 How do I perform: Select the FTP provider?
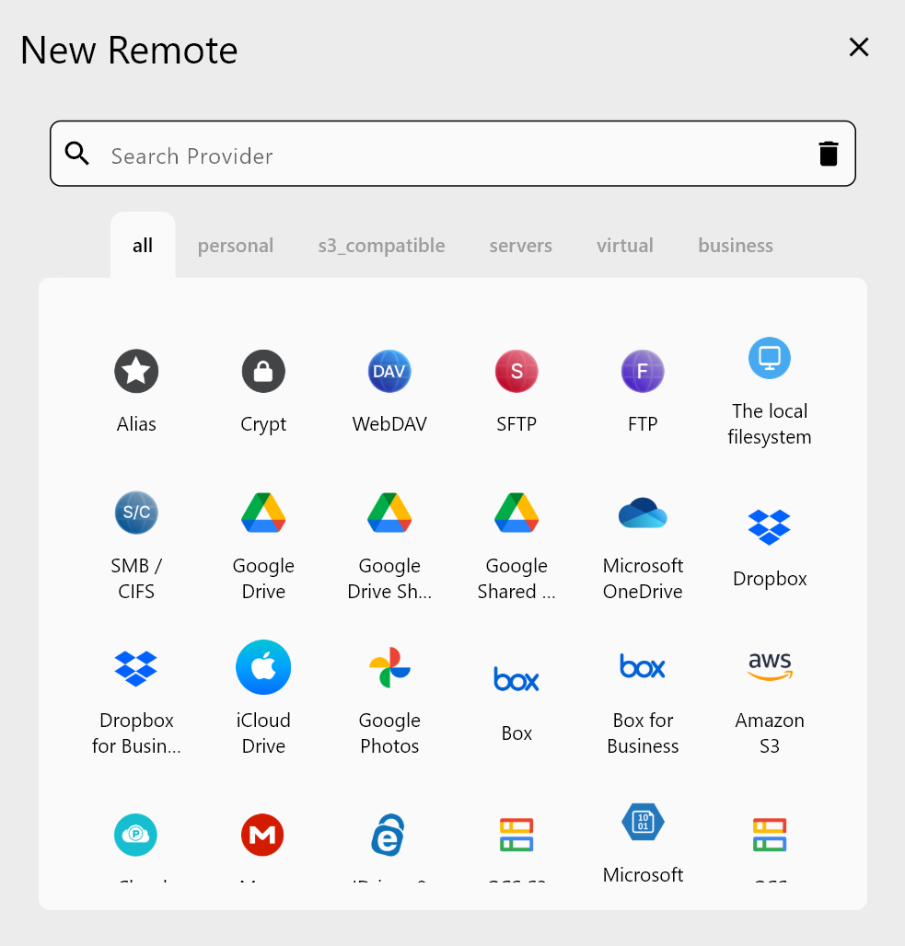click(x=642, y=386)
